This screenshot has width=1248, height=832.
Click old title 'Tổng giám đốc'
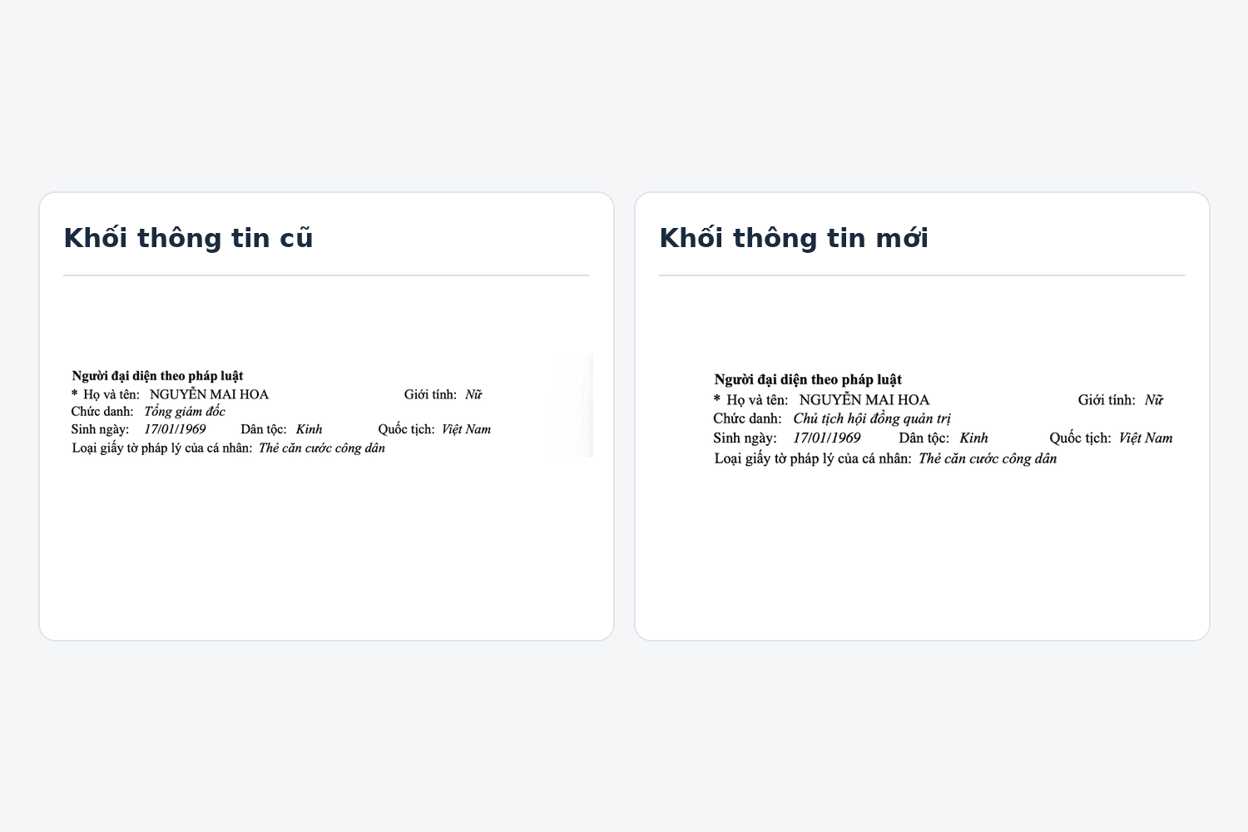pos(185,412)
